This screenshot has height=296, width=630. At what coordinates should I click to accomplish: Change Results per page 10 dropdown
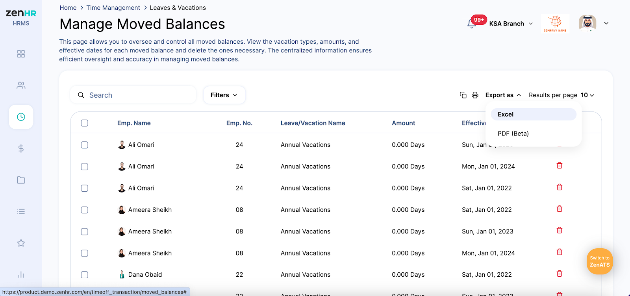[x=587, y=95]
